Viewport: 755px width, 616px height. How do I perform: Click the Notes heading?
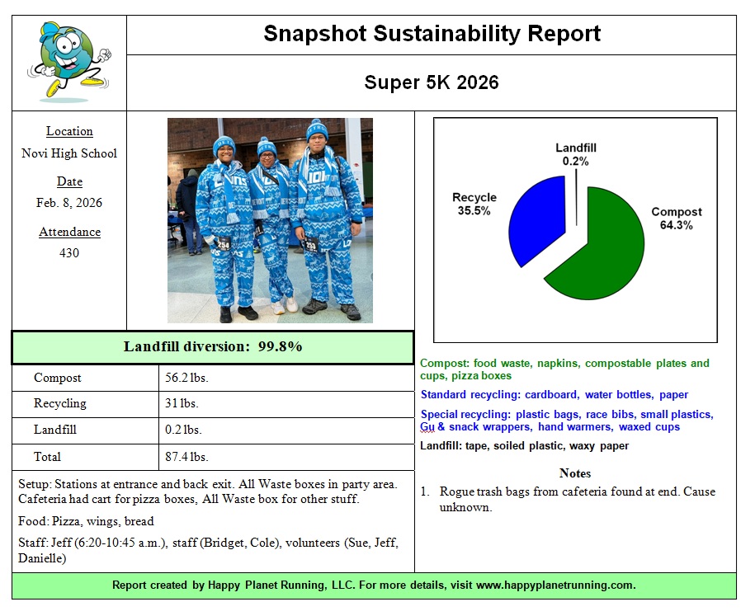(x=575, y=473)
